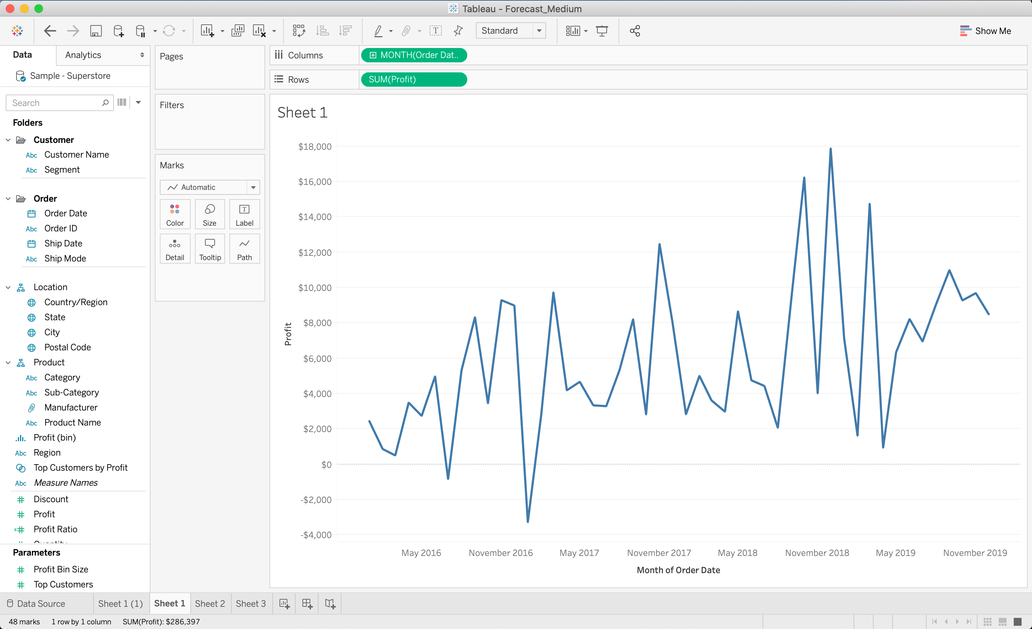Open the Path marks card

click(244, 249)
